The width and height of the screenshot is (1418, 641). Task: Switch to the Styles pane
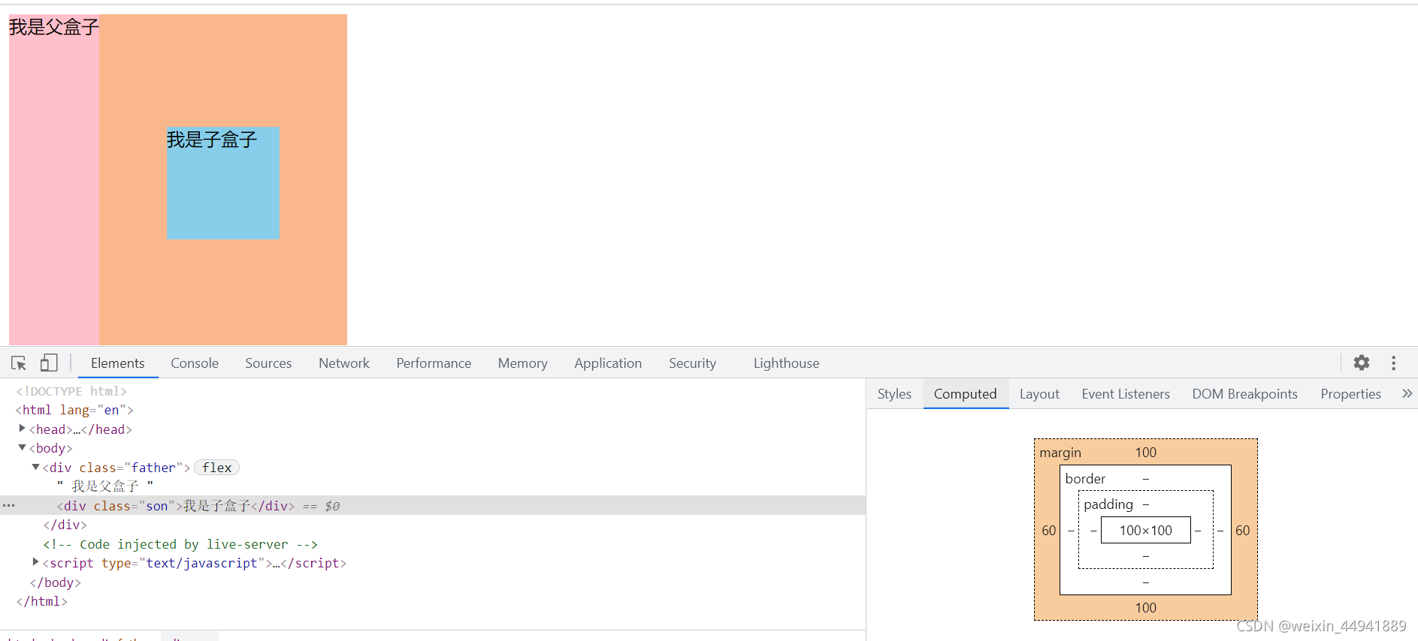(894, 394)
